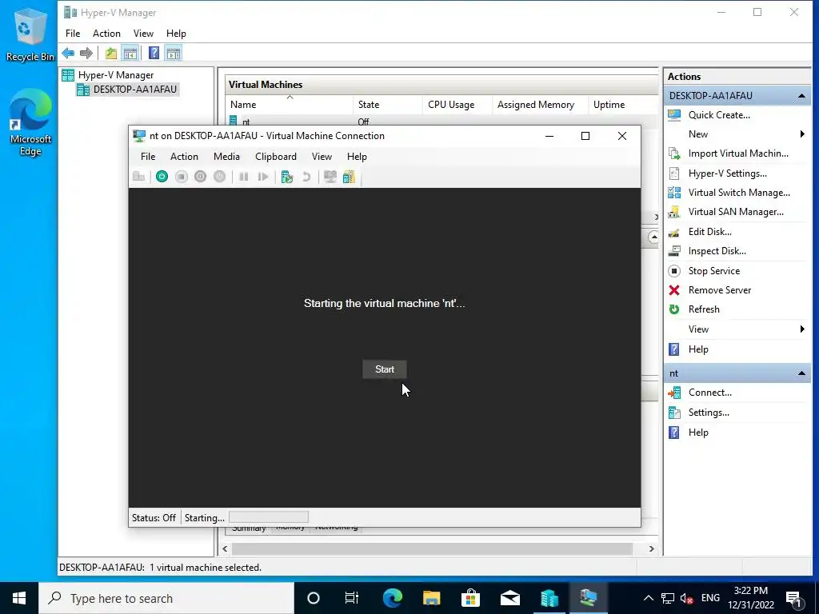Collapse DESKTOP-AA1AFAU actions section
Screen dimensions: 819x614
coord(801,96)
